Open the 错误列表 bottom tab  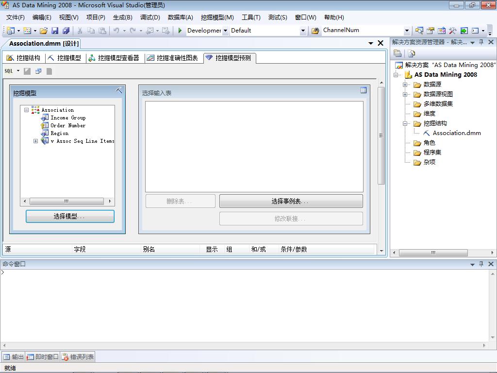coord(78,357)
